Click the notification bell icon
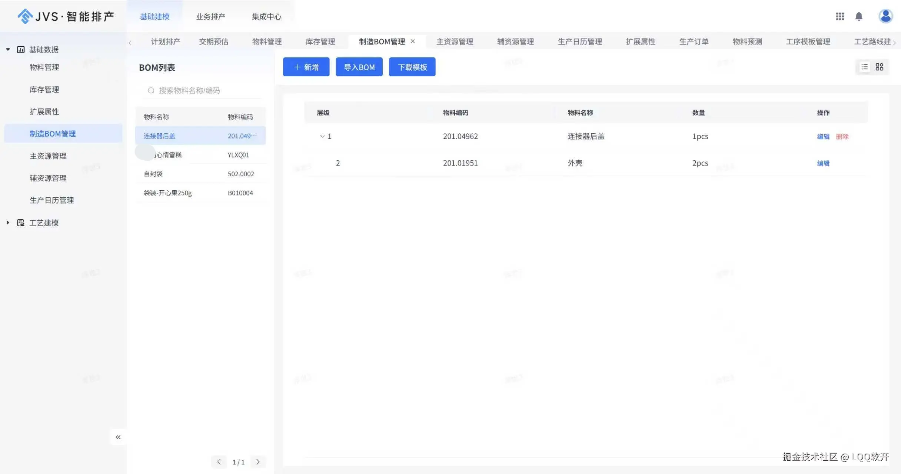The width and height of the screenshot is (901, 474). pyautogui.click(x=859, y=16)
